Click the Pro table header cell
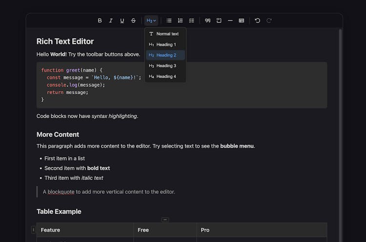The height and width of the screenshot is (242, 366). 262,230
